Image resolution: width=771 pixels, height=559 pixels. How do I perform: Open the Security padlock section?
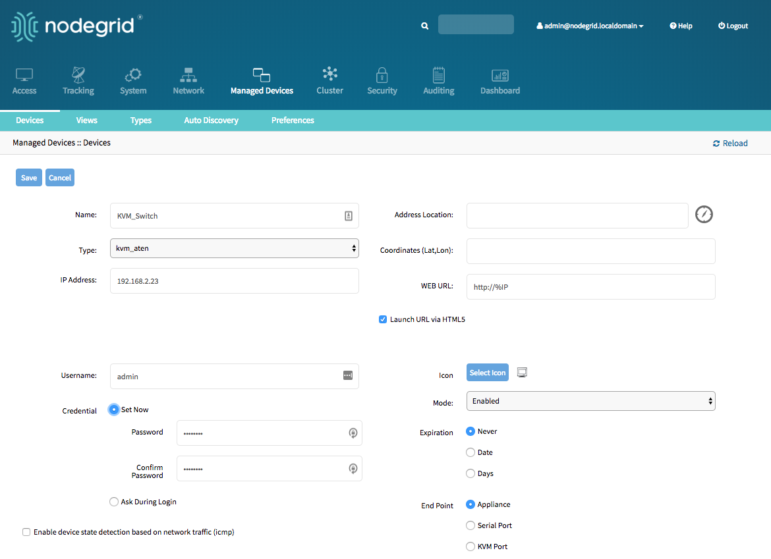click(382, 75)
